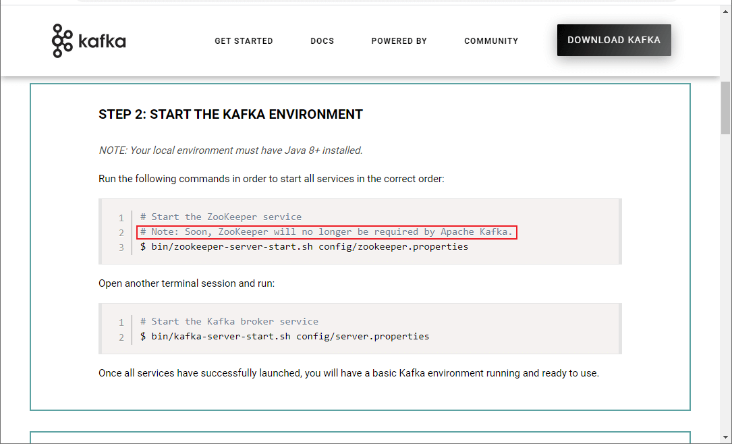Click the '# Start the Kafka broker service' comment
Viewport: 732px width, 444px height.
click(x=229, y=321)
